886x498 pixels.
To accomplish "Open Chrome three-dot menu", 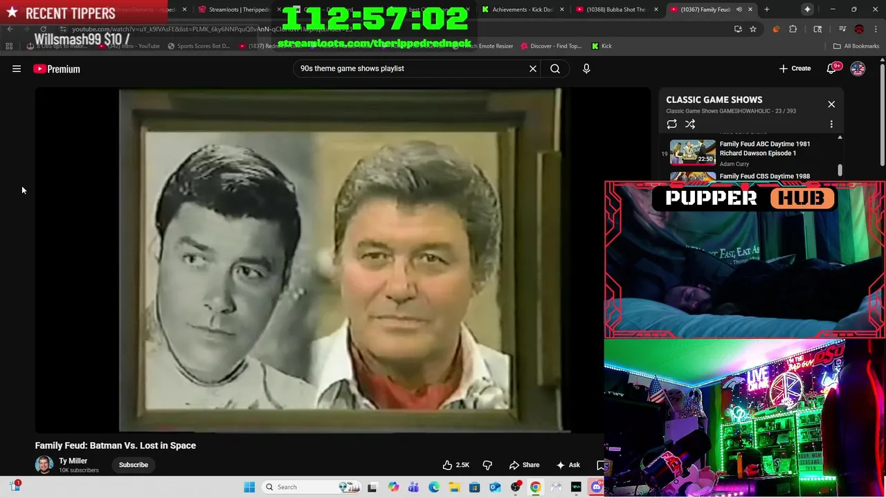I will pos(876,29).
